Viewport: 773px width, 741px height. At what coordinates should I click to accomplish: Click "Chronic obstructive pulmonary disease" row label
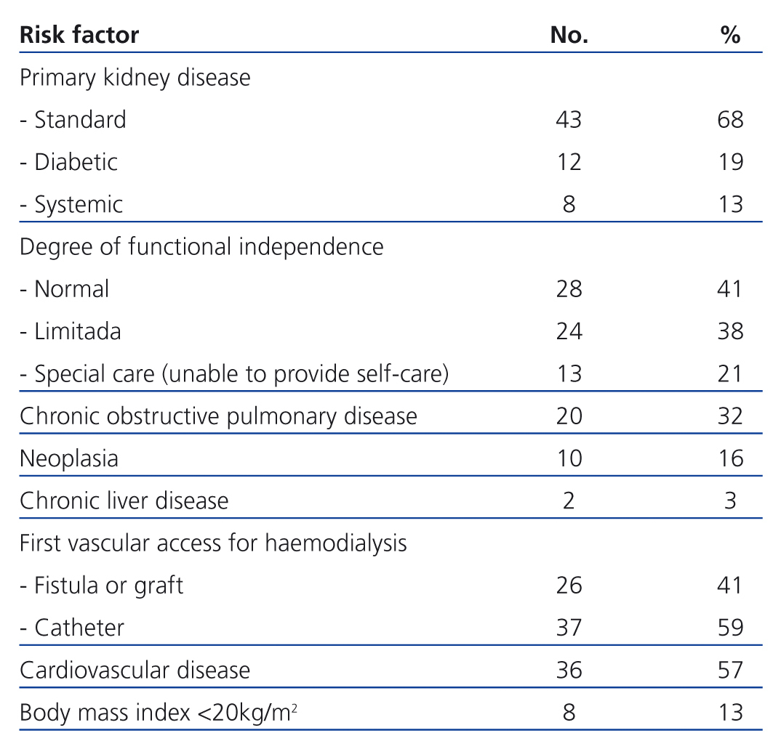[x=218, y=416]
